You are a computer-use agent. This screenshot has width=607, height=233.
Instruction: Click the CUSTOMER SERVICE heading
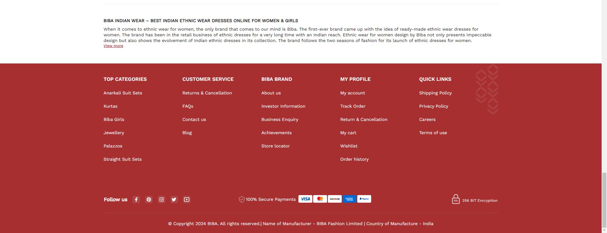[x=208, y=79]
